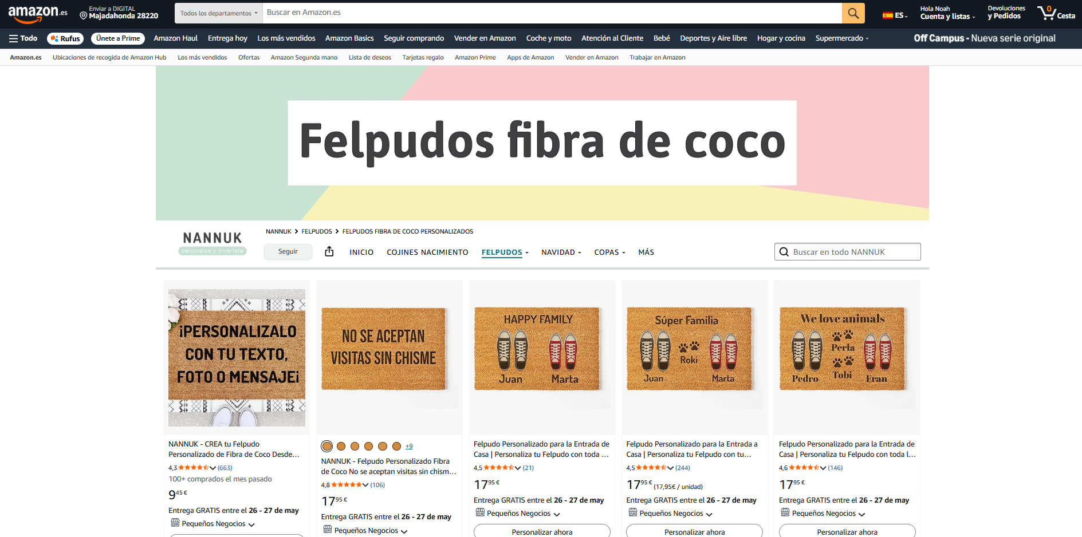This screenshot has width=1082, height=537.
Task: Click the FELPUDOS breadcrumb link
Action: 317,231
